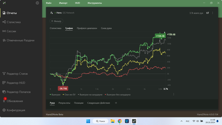Open the Импорт menu
The image size is (222, 125).
(x=63, y=3)
